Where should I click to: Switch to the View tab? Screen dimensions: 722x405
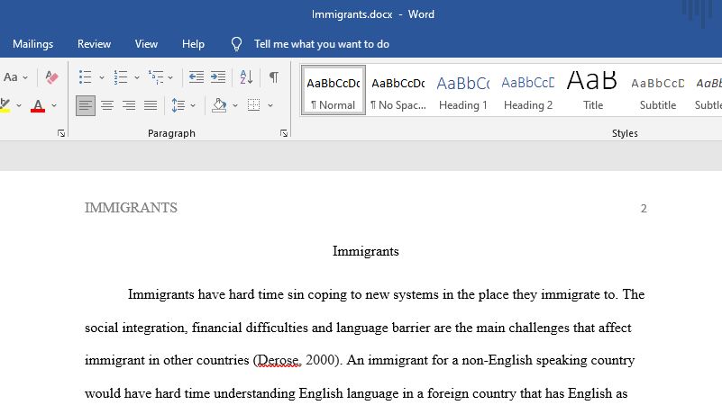tap(146, 44)
